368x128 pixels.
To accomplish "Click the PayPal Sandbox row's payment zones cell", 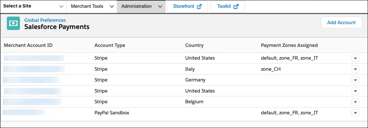I will [289, 113].
